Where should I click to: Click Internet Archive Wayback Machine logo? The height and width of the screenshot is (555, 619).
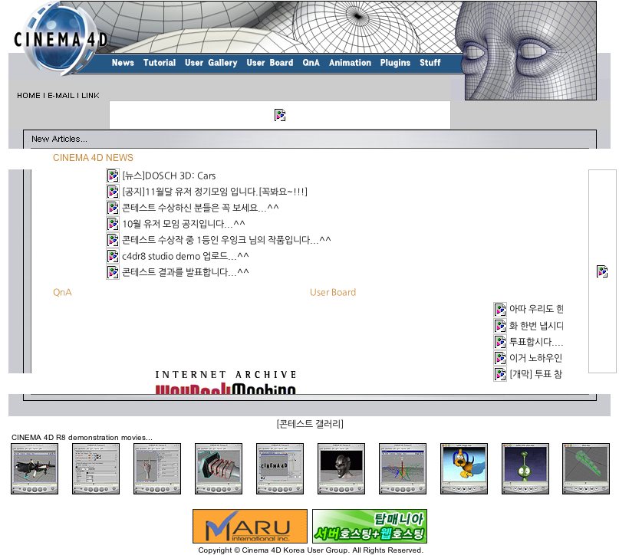[226, 382]
